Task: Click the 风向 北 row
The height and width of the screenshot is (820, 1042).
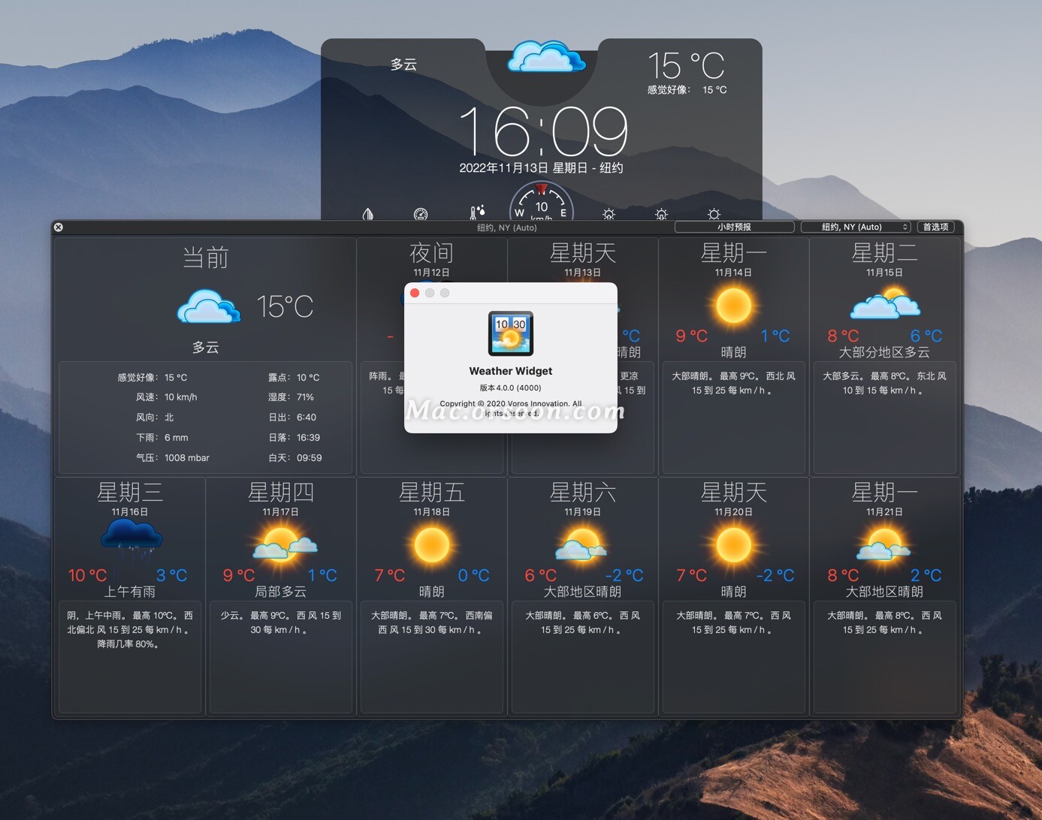Action: click(155, 418)
